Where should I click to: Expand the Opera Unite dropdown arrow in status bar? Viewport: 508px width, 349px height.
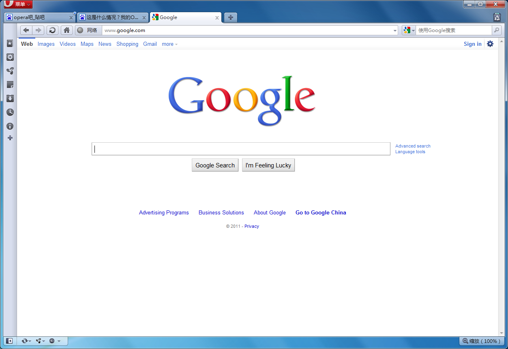click(43, 341)
